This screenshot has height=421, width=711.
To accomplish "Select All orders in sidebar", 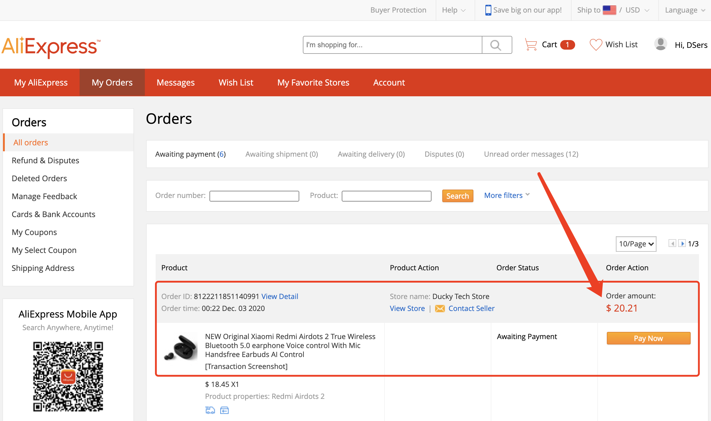I will pos(68,142).
